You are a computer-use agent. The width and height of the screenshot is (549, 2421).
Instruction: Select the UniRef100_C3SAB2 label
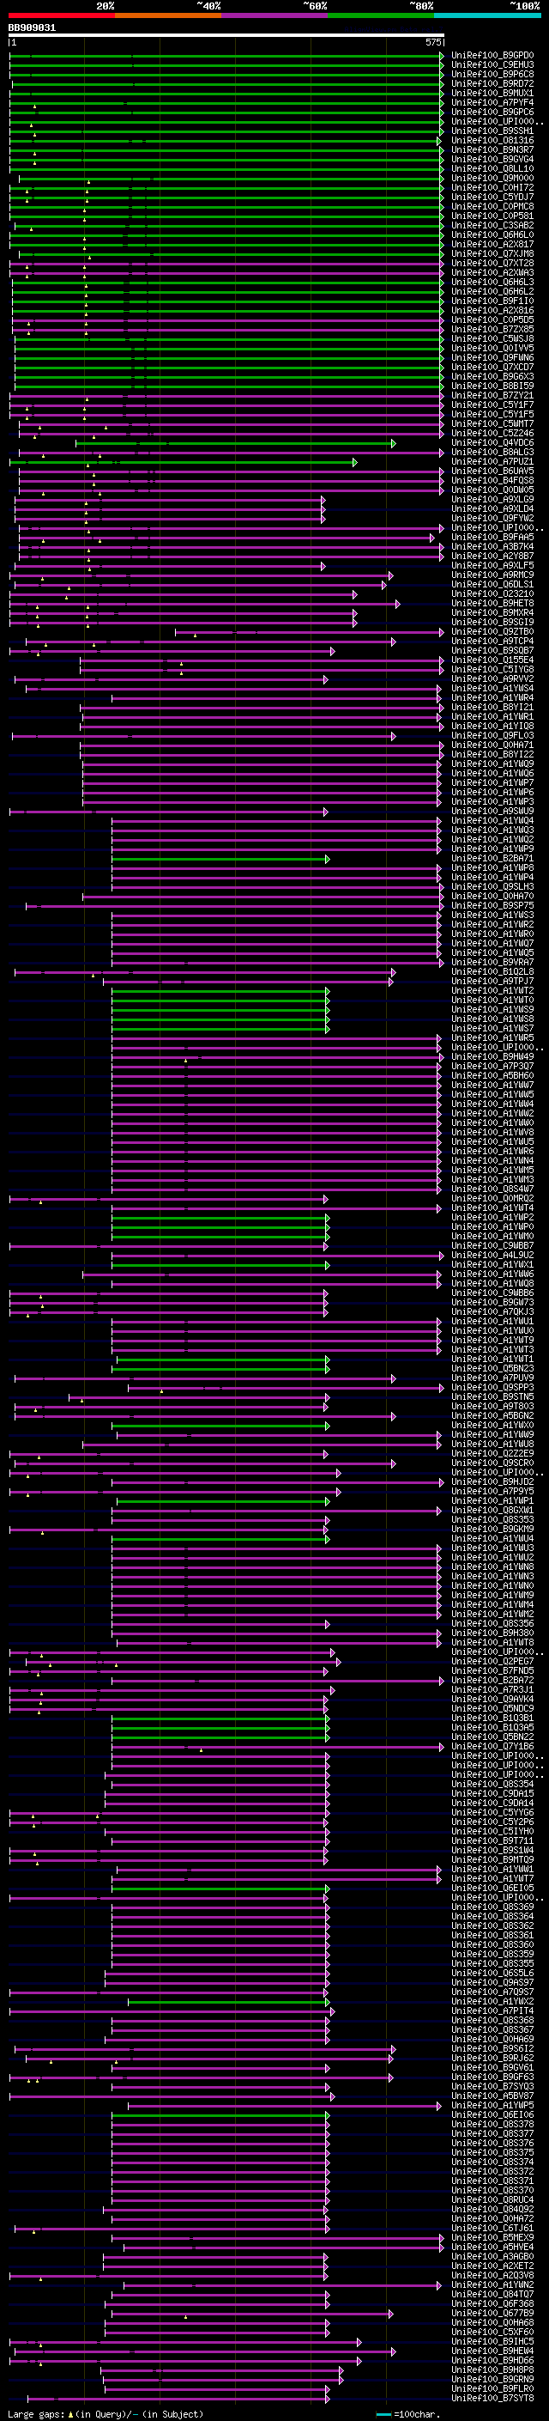click(492, 226)
